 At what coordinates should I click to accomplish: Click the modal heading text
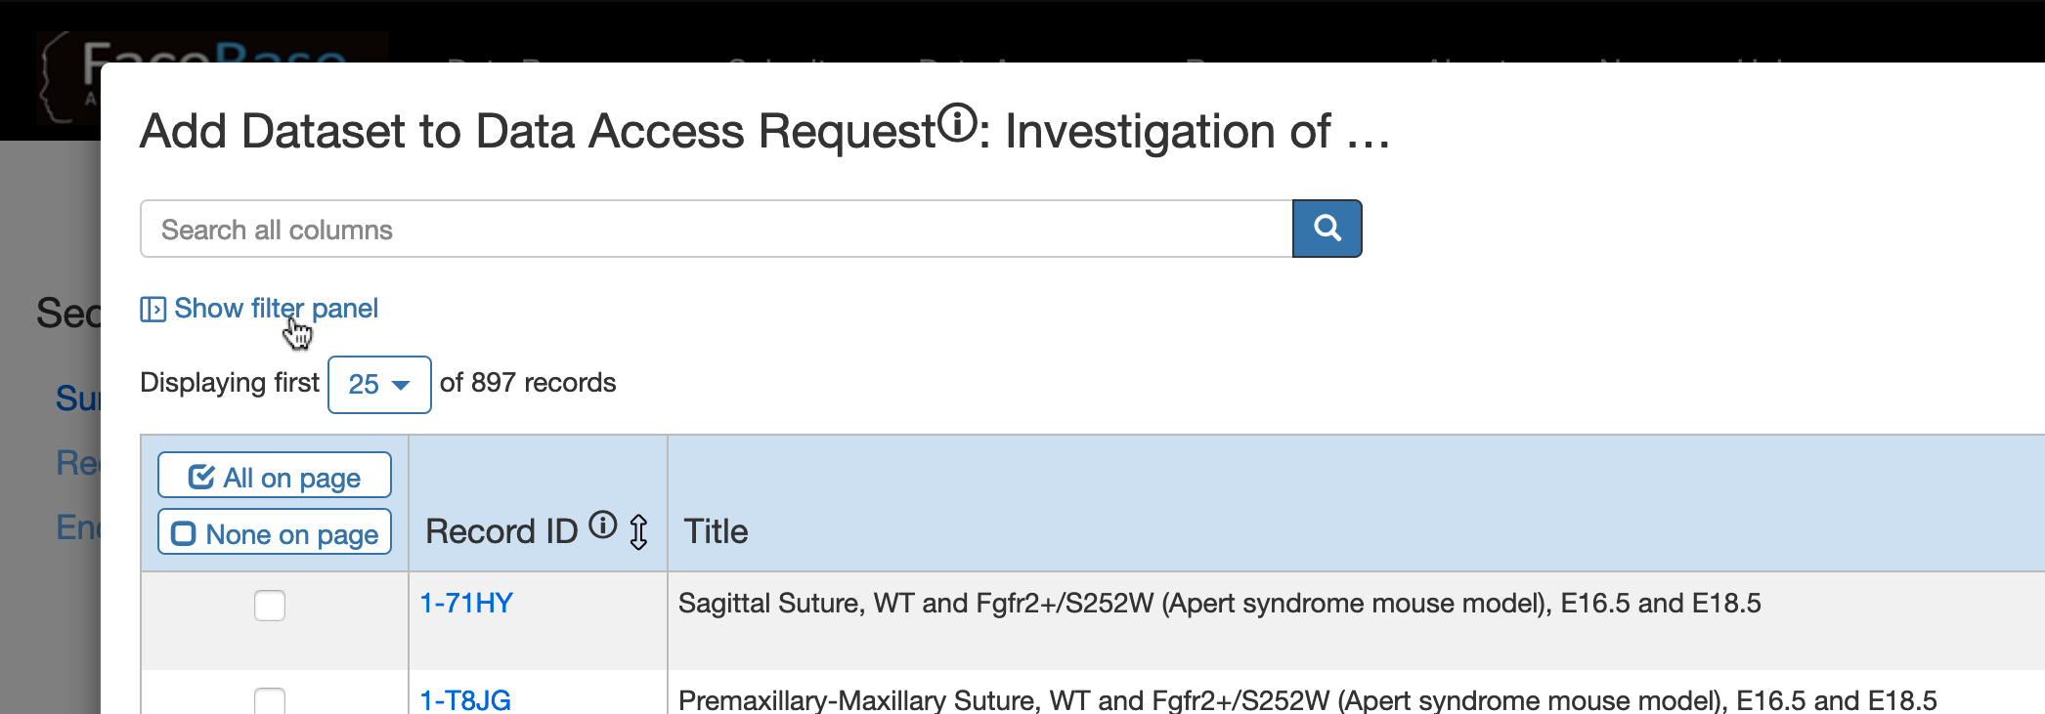[x=764, y=131]
